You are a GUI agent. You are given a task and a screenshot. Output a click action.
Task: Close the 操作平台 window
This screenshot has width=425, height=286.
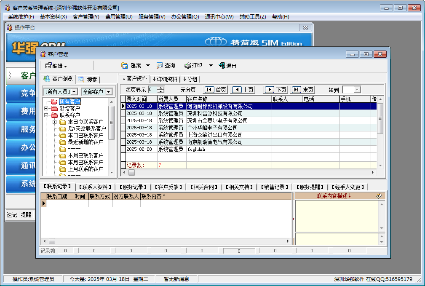(x=305, y=27)
